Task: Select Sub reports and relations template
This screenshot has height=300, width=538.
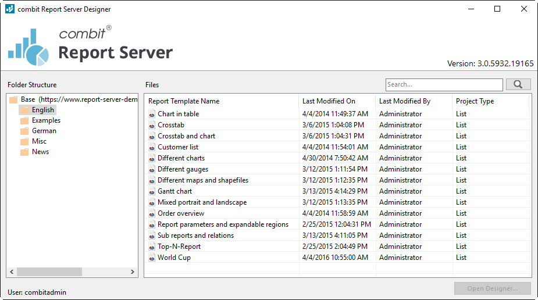Action: coord(195,235)
